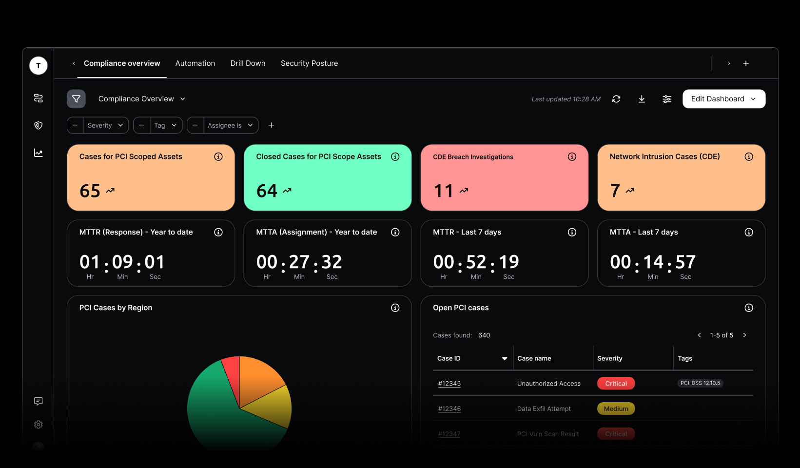Screen dimensions: 800x468
Task: Open the analytics chart icon in sidebar
Action: click(39, 153)
